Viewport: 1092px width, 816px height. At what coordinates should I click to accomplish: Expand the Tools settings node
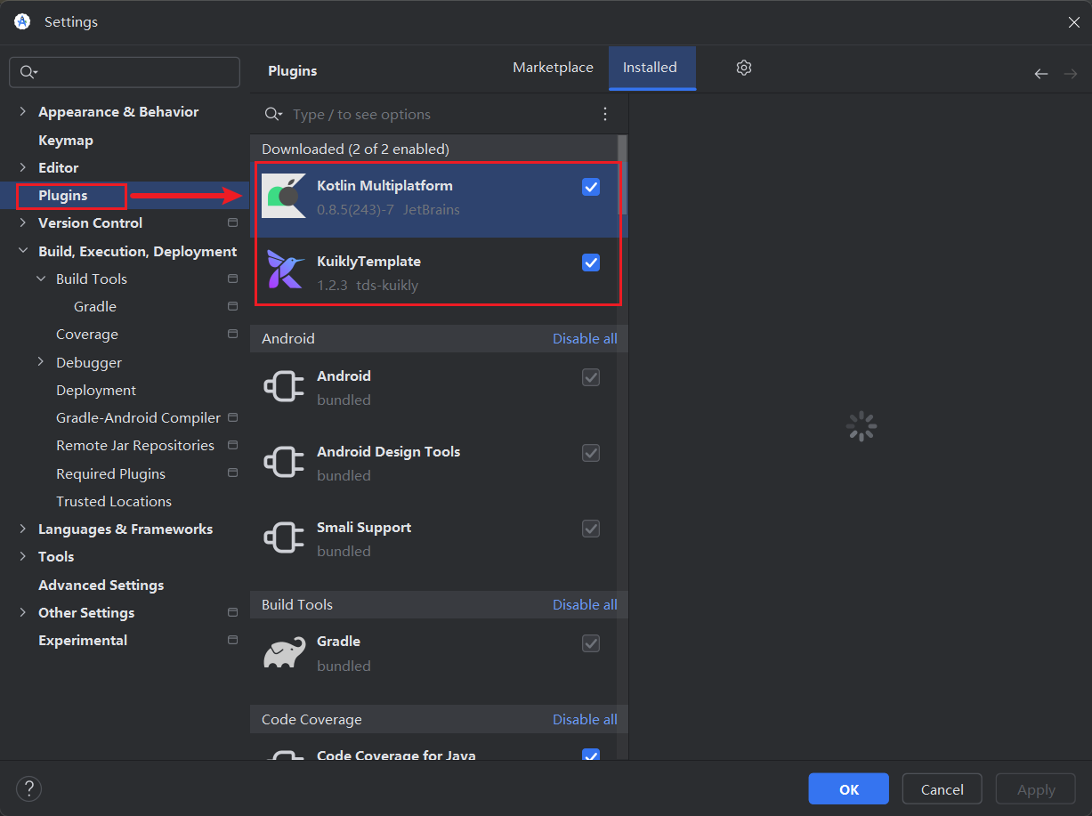click(x=23, y=556)
